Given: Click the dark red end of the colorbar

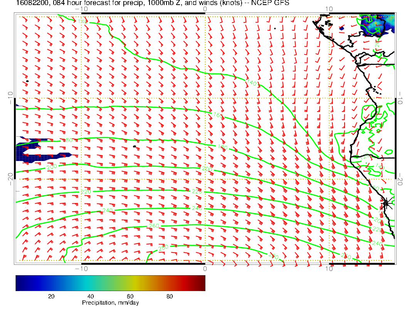Looking at the screenshot, I should [x=200, y=283].
